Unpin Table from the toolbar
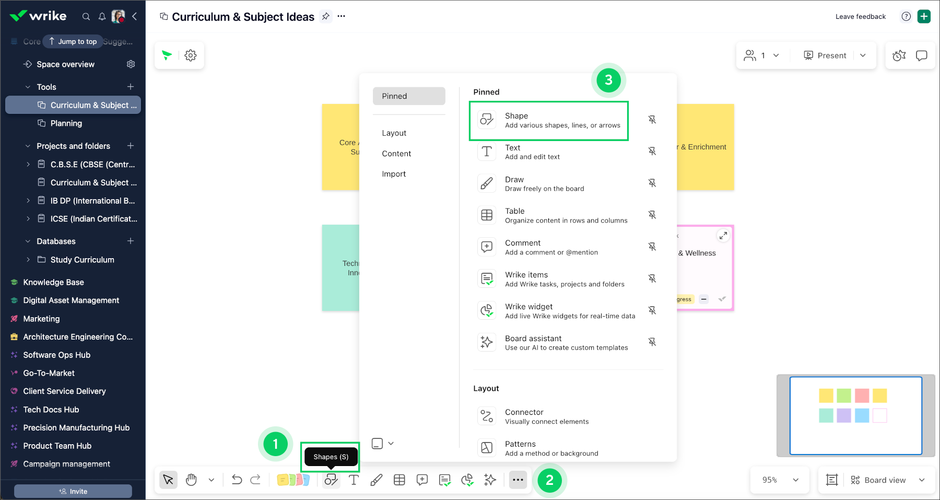The image size is (940, 500). [x=652, y=215]
